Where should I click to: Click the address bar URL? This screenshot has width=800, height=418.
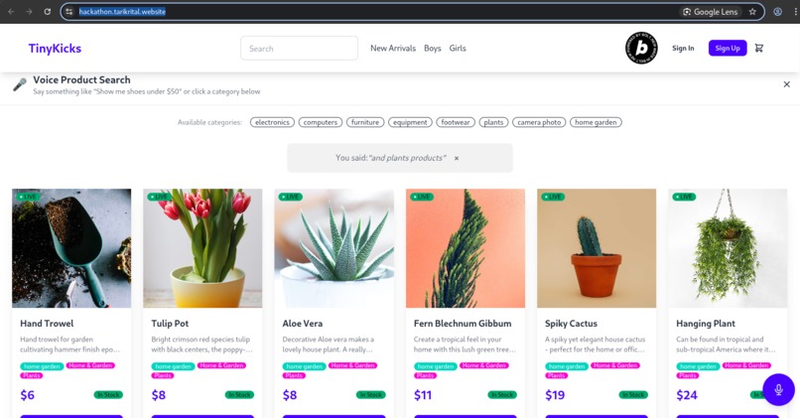click(x=122, y=12)
